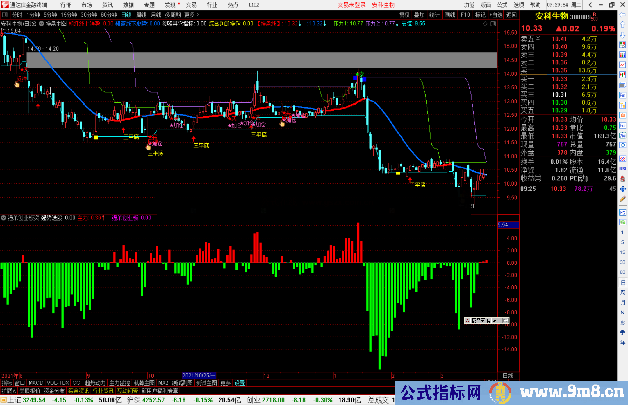628x405 pixels.
Task: Click the four-way move arrows icon
Action: [622, 189]
